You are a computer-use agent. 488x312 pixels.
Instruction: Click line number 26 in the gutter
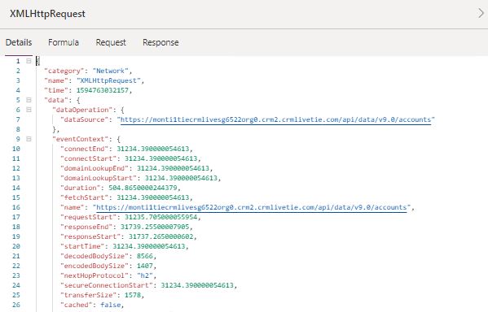16,305
